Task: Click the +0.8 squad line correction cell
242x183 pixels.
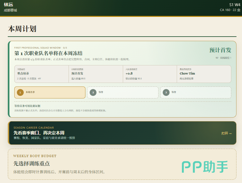Action: coord(150,74)
